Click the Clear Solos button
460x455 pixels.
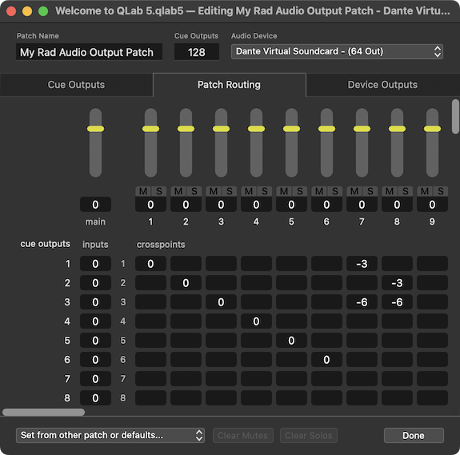coord(309,435)
